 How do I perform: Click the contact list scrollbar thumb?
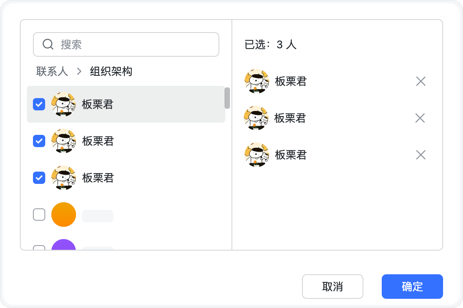pos(227,98)
